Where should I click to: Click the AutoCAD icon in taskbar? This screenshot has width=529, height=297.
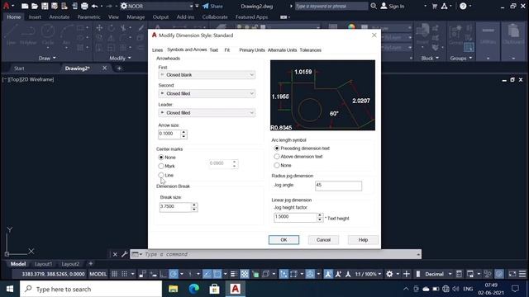pyautogui.click(x=235, y=289)
